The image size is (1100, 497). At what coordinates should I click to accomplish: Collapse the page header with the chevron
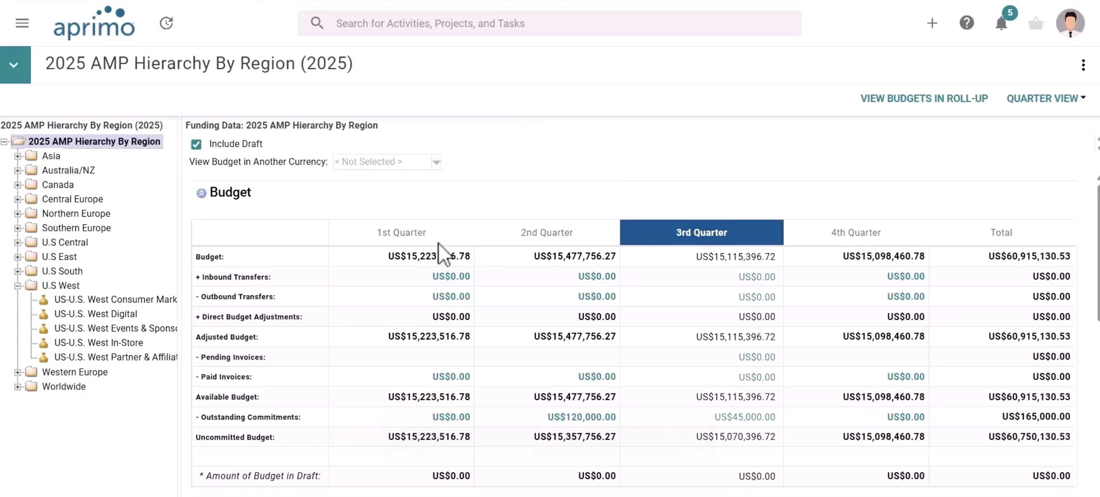(14, 65)
